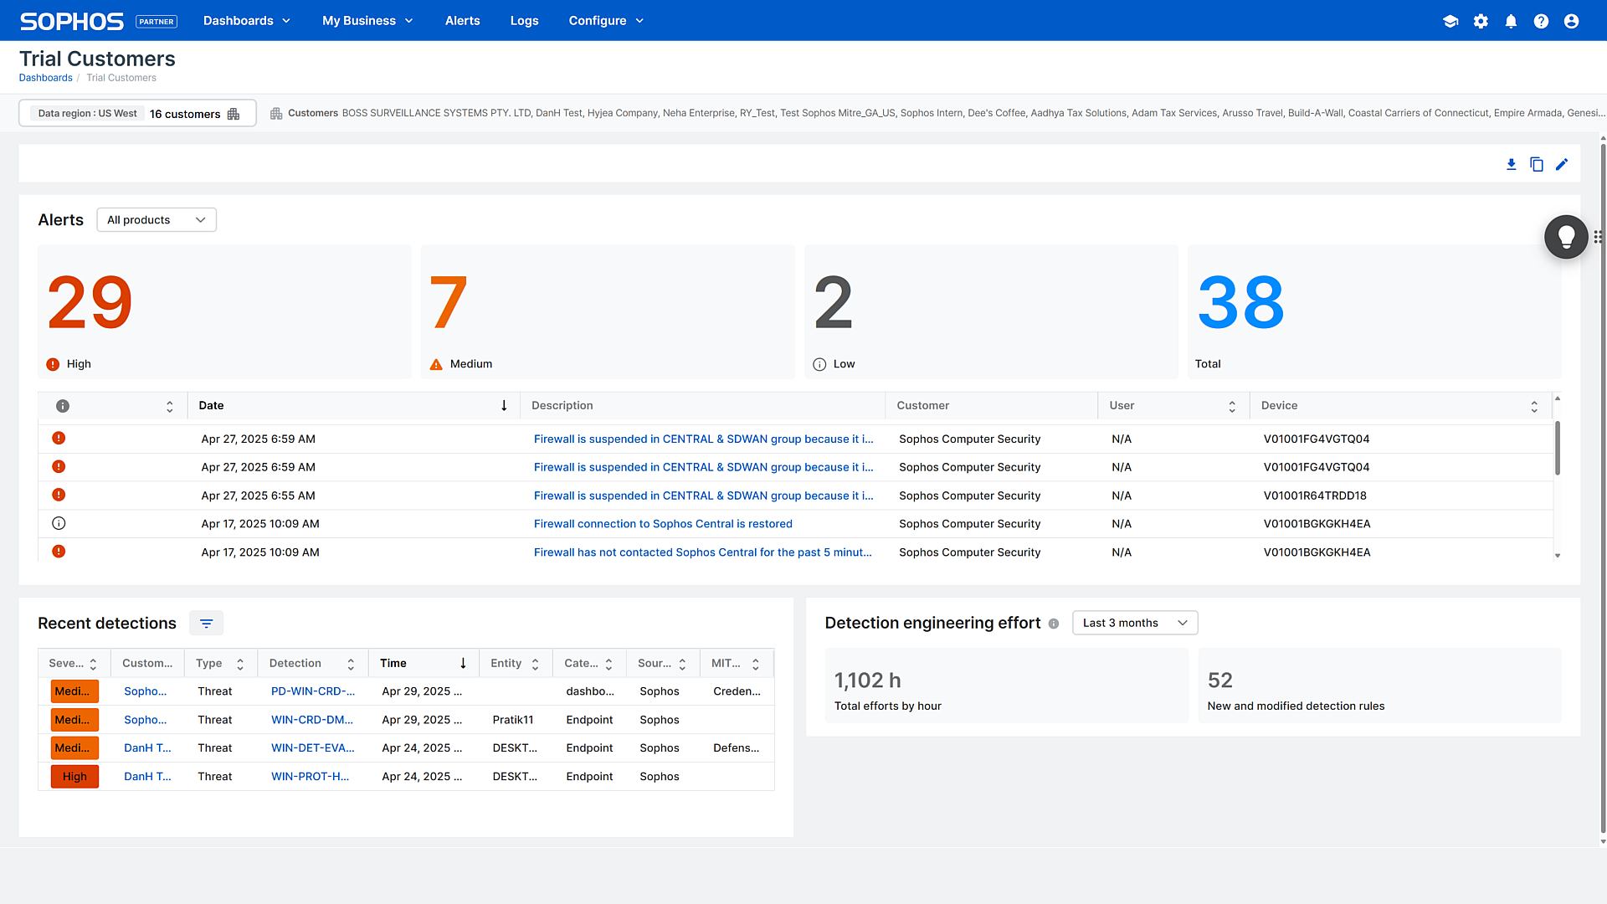This screenshot has width=1607, height=904.
Task: Click the building icon next to 16 customers
Action: pyautogui.click(x=234, y=114)
